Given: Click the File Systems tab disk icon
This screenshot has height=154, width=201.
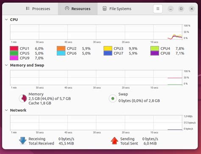Looking at the screenshot, I should (x=104, y=9).
